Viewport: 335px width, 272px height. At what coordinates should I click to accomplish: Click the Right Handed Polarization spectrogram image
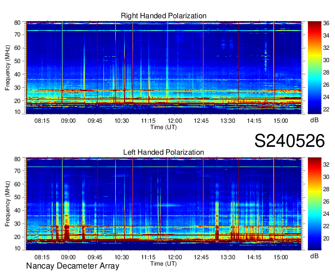(x=164, y=68)
